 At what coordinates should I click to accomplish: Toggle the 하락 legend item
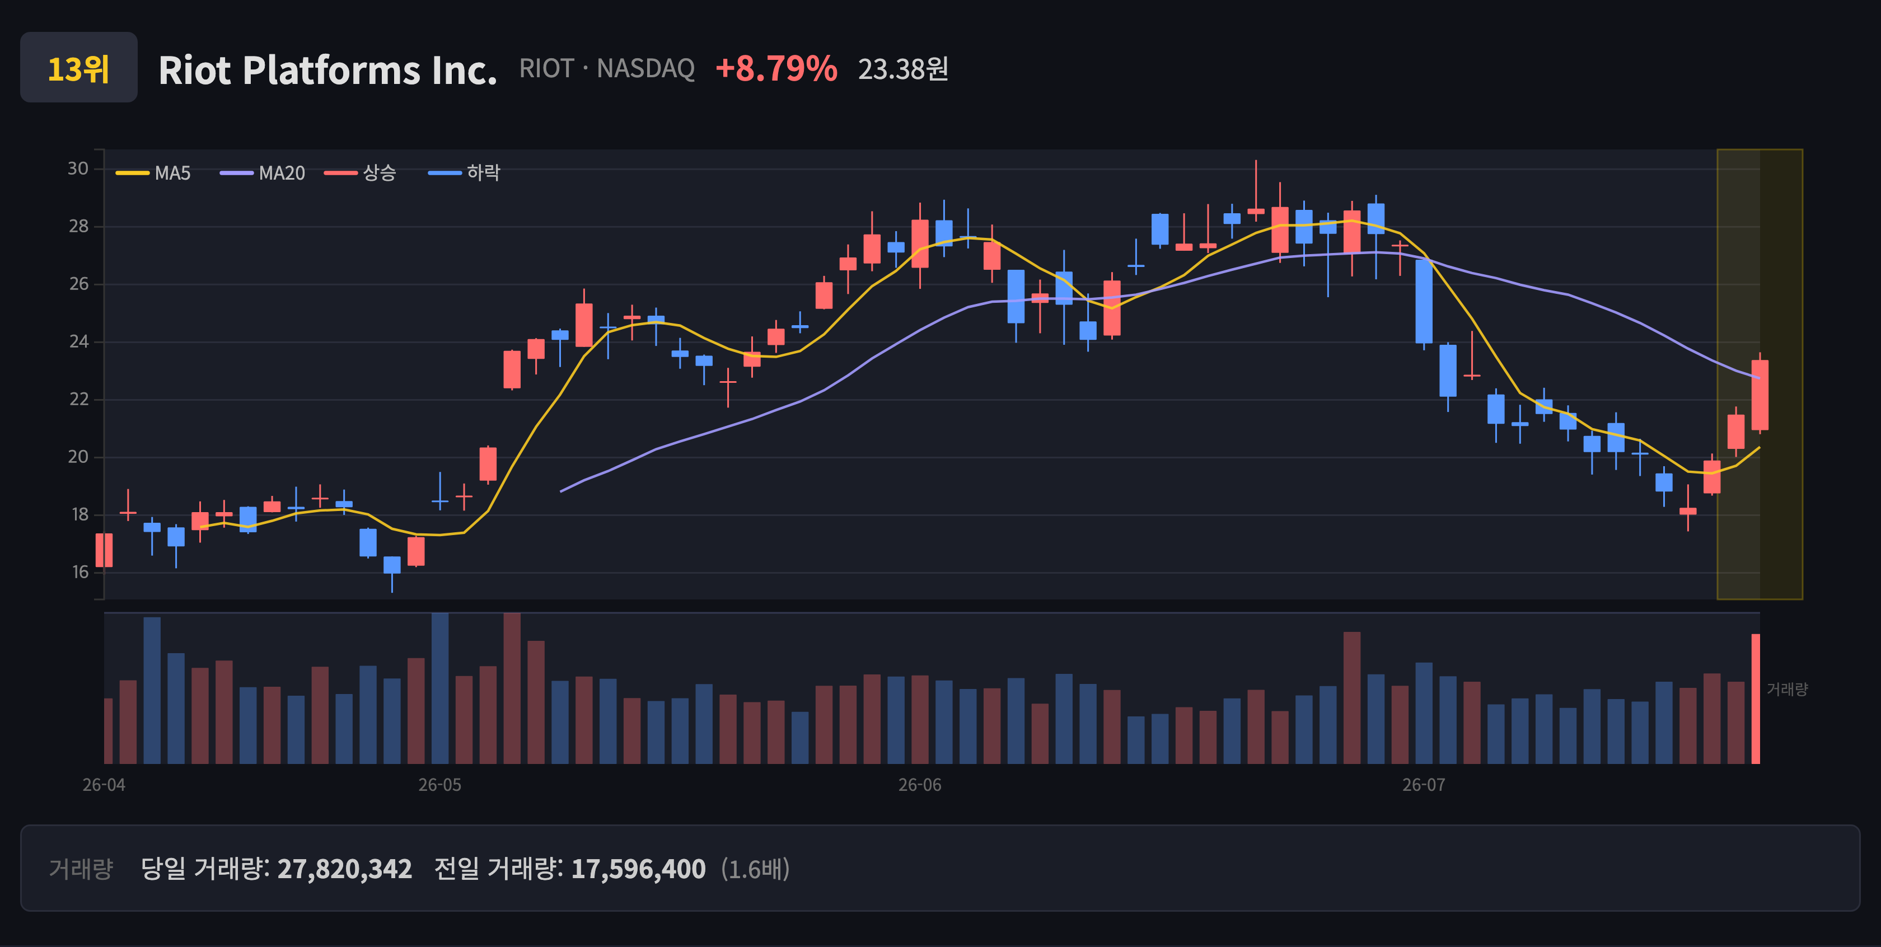point(465,173)
